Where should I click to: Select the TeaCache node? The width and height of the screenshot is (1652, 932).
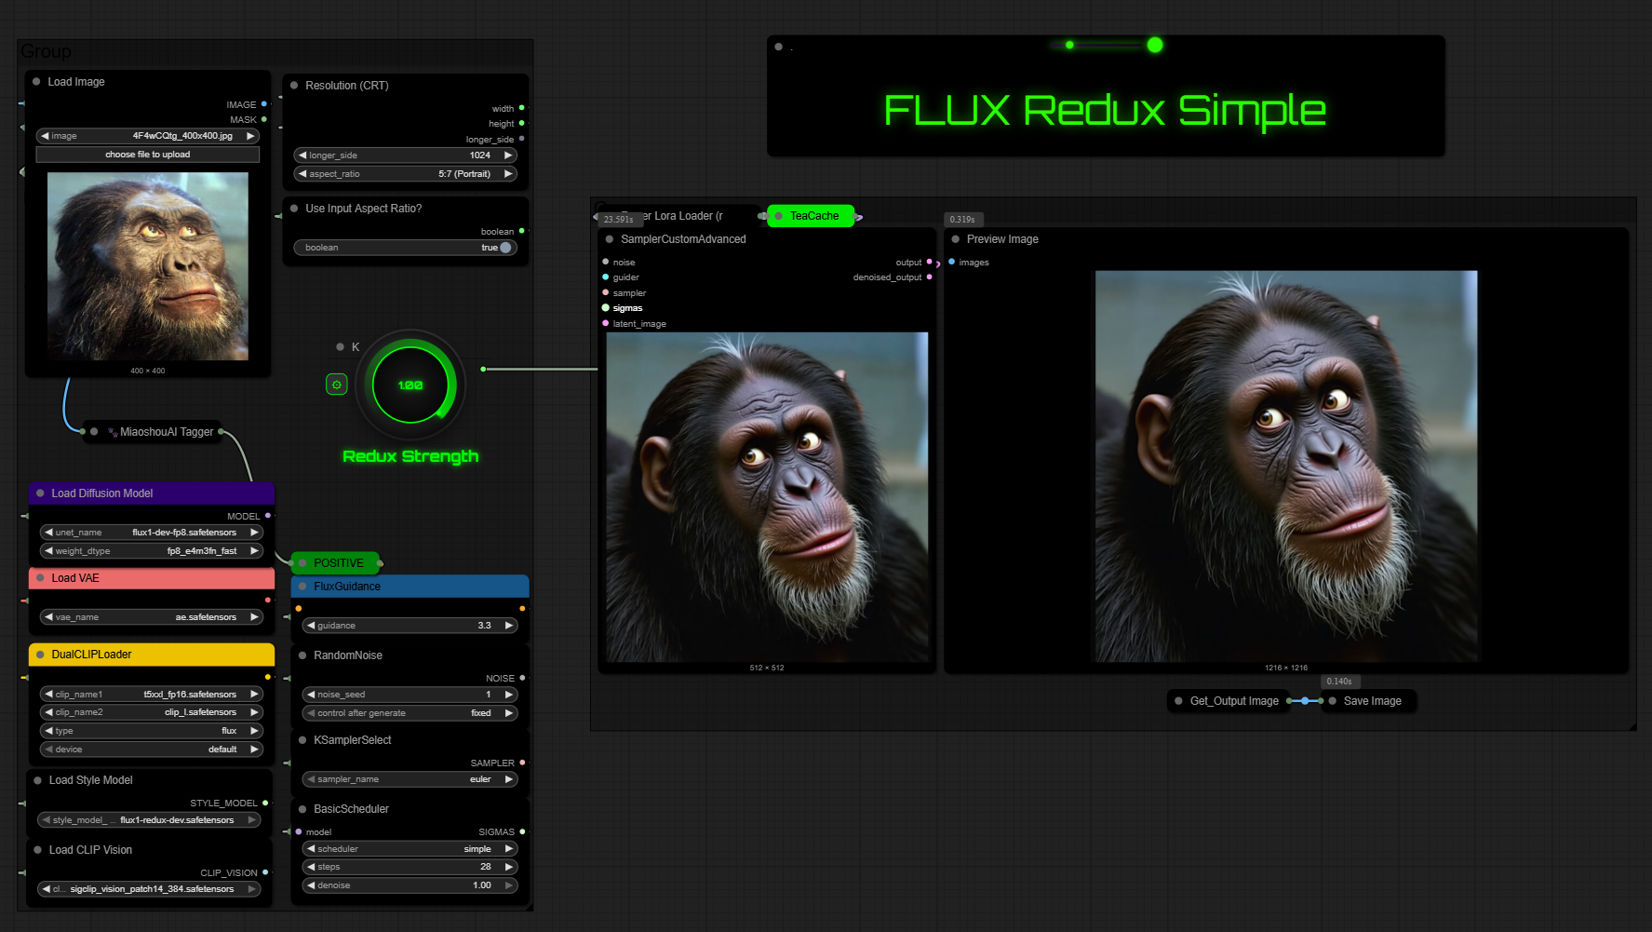coord(810,216)
